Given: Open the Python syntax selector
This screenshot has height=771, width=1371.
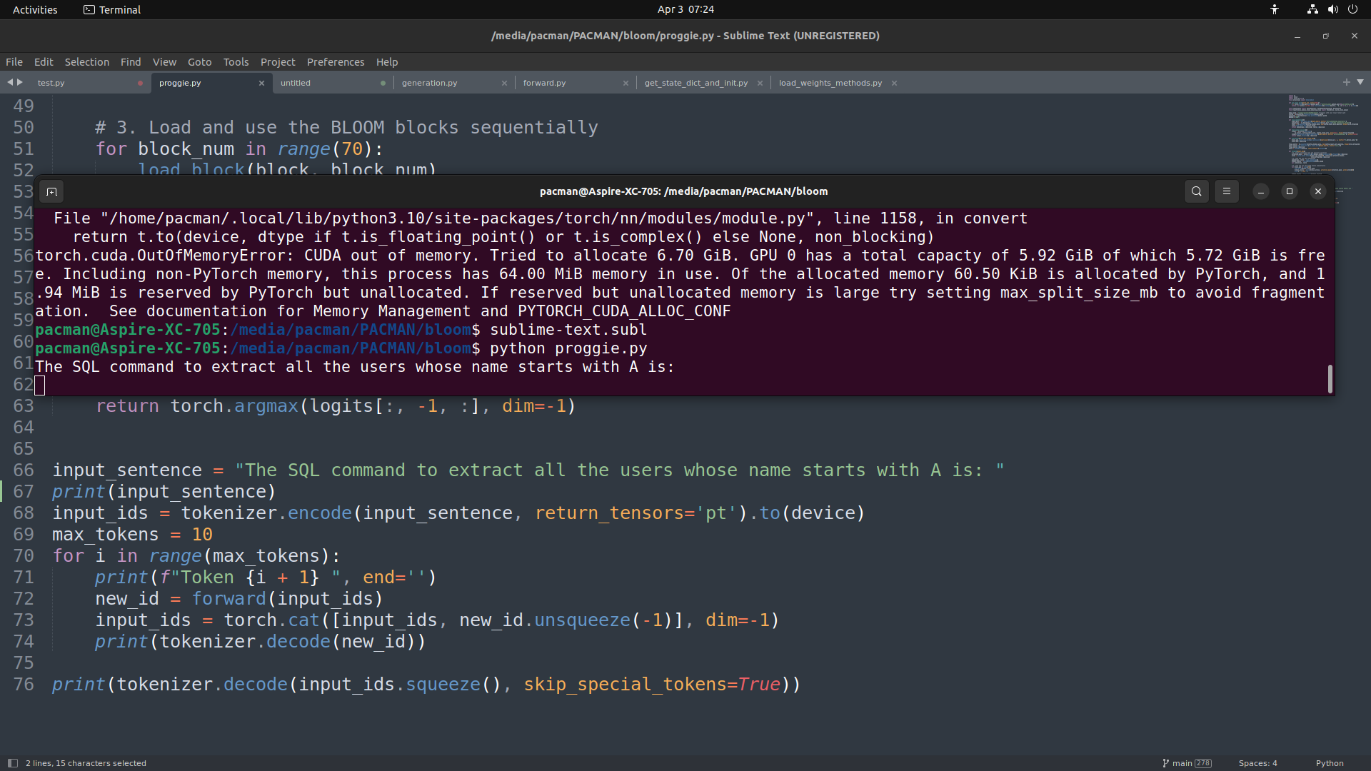Looking at the screenshot, I should click(1330, 763).
